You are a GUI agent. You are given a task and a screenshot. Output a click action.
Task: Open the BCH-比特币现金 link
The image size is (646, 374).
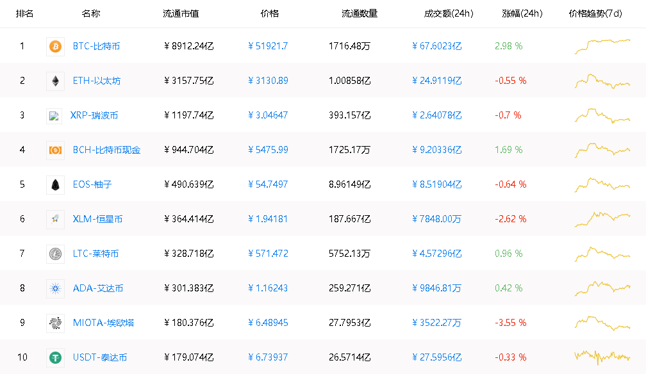[x=106, y=150]
